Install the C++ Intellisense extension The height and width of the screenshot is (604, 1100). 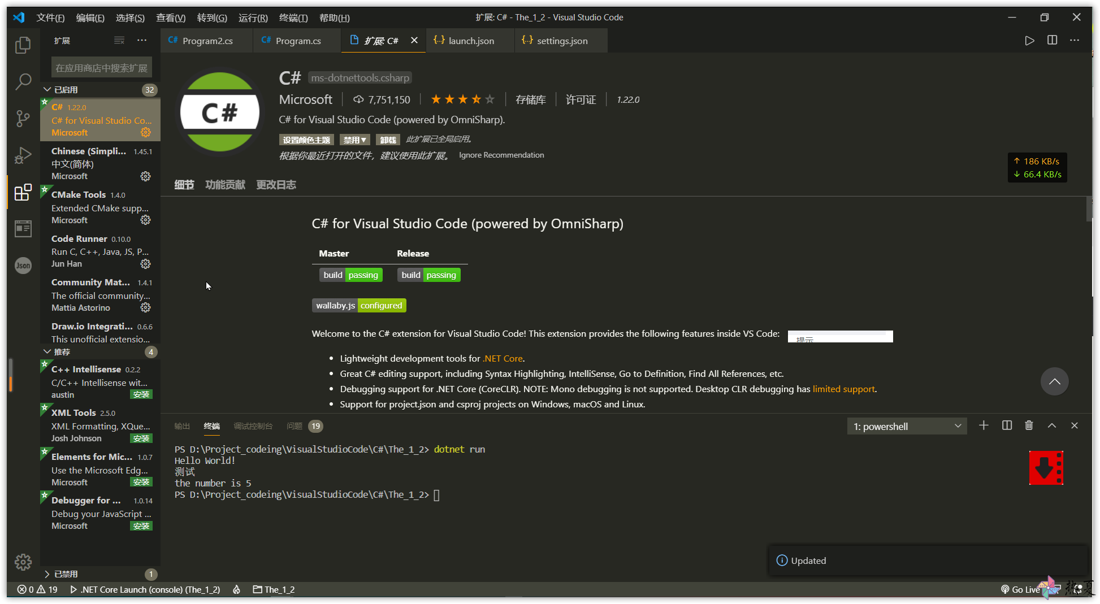coord(141,394)
